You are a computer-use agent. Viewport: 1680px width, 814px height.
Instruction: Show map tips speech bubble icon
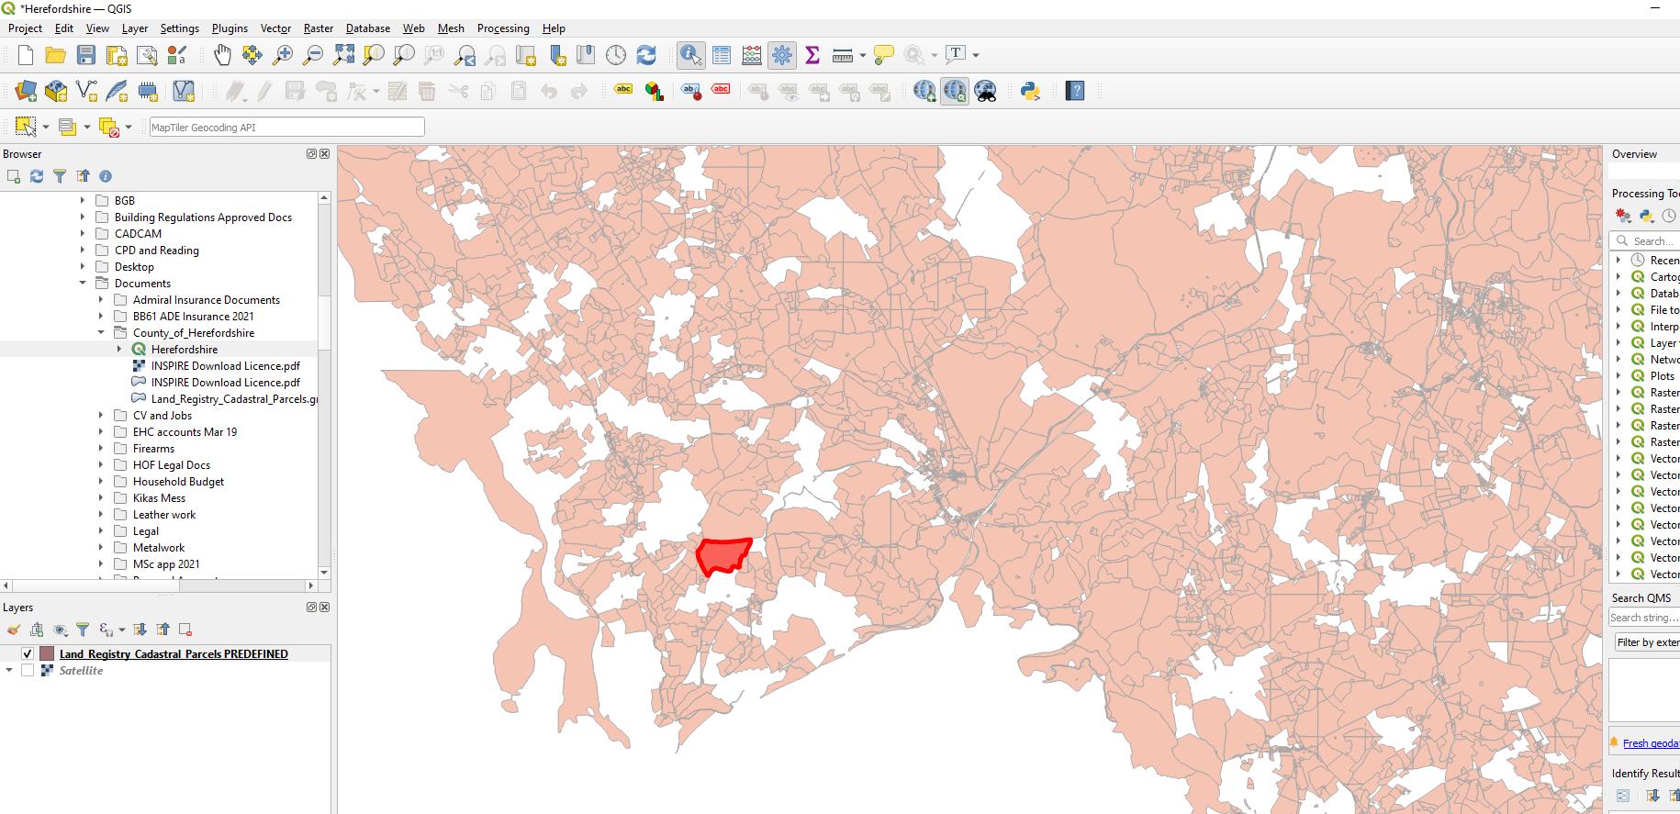click(884, 55)
